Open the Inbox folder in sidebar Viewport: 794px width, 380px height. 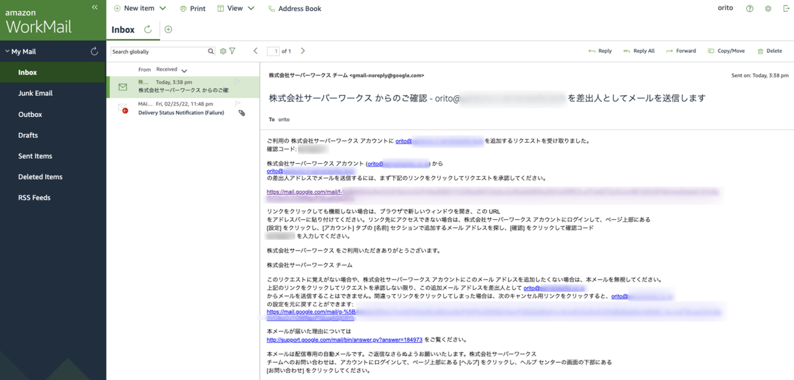click(53, 73)
